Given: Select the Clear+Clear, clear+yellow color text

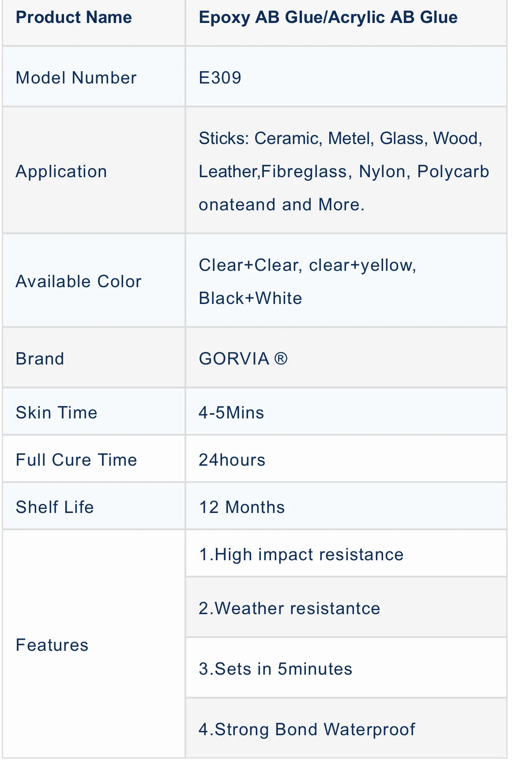Looking at the screenshot, I should [307, 265].
